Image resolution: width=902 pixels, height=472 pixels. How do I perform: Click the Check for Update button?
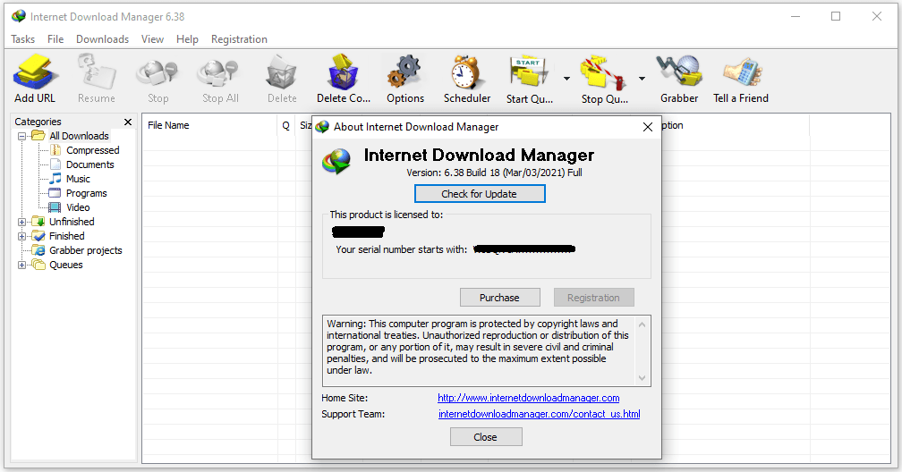point(480,194)
